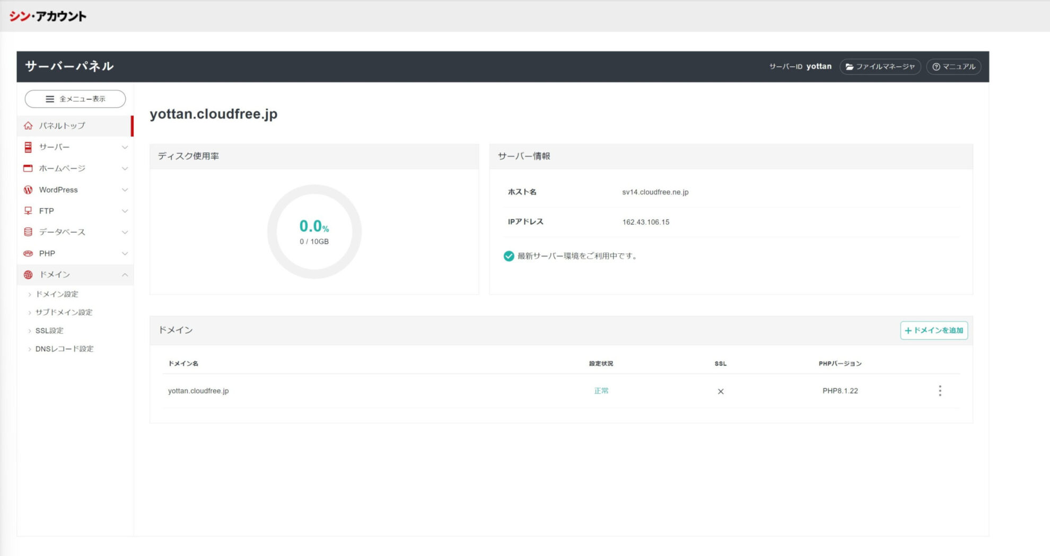Click the home icon beside パネルトップ
1050x556 pixels.
point(28,126)
